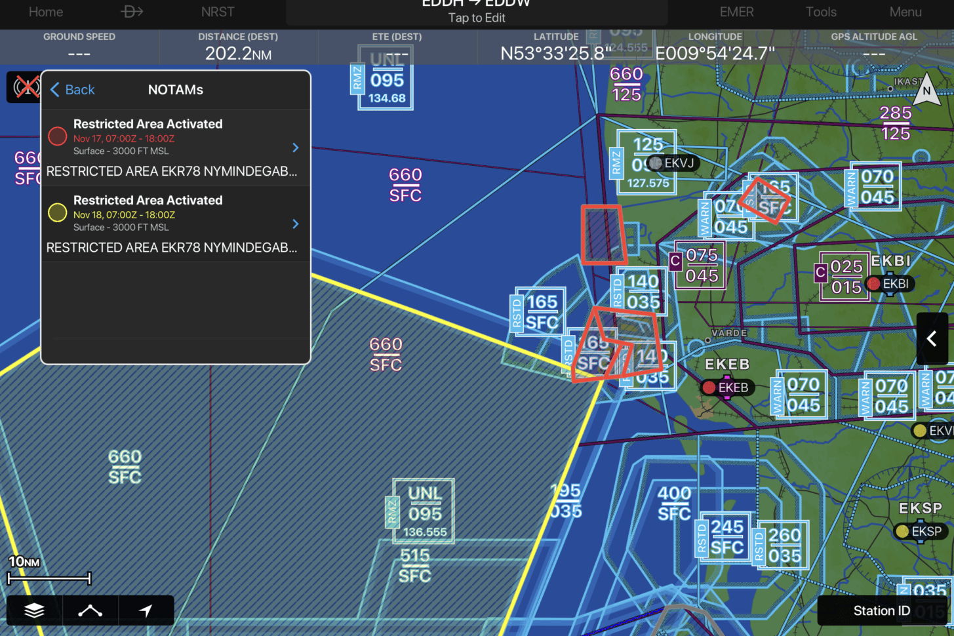Tap the Ground Speed data field

[x=79, y=47]
